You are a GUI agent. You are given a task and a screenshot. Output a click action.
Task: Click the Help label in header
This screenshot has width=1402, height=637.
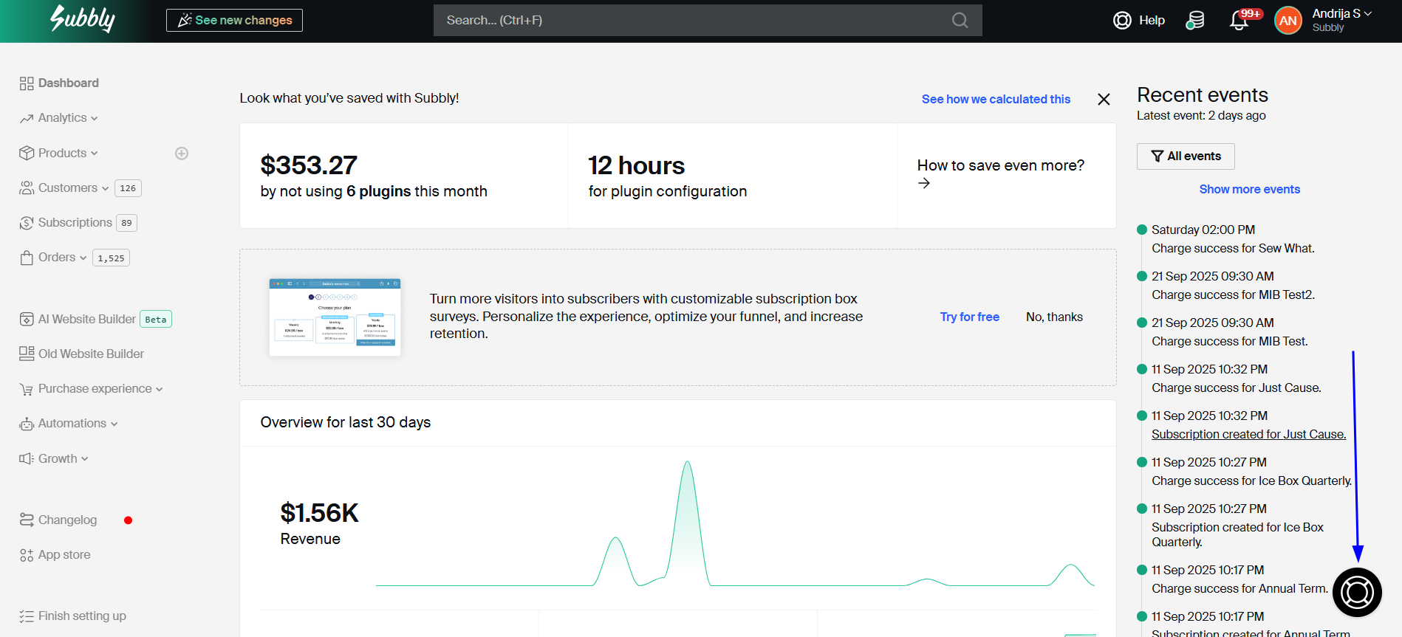(1152, 21)
